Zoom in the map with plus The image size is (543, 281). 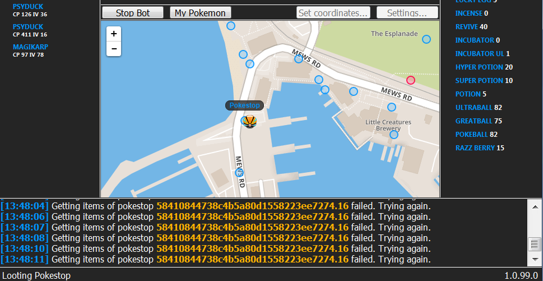click(x=114, y=34)
